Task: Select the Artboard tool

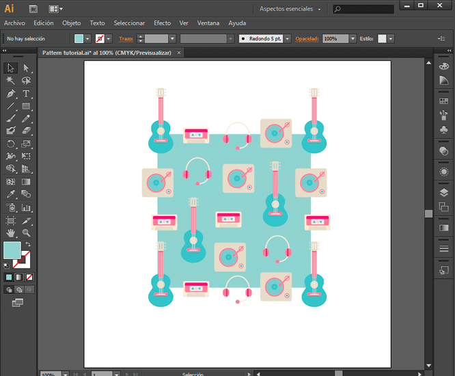Action: point(11,221)
